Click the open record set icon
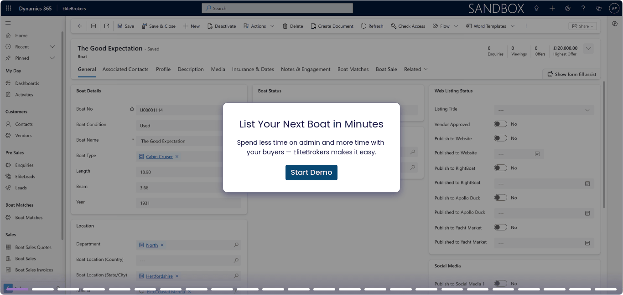This screenshot has width=623, height=295. pos(93,26)
